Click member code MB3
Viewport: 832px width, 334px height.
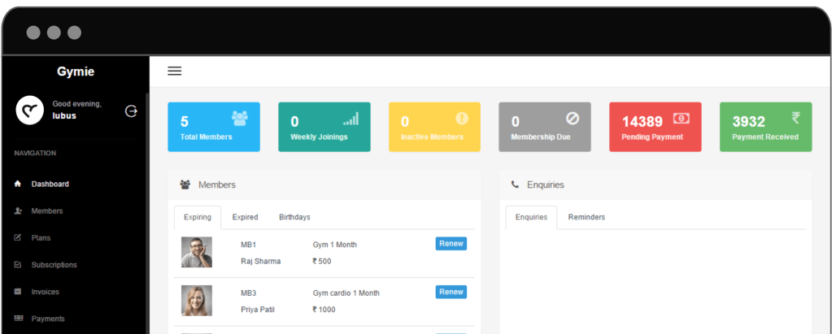pos(248,293)
